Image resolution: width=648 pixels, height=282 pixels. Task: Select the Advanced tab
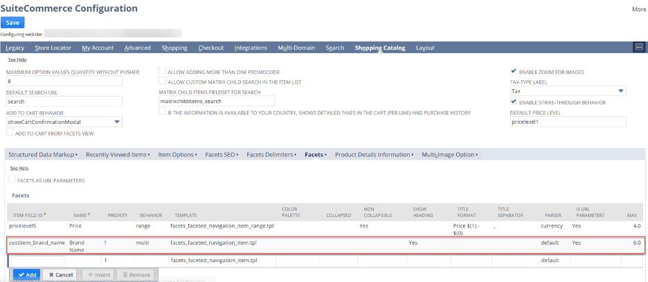(138, 48)
